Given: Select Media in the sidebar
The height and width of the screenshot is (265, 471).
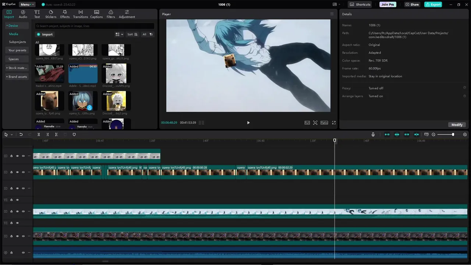Looking at the screenshot, I should coord(14,34).
